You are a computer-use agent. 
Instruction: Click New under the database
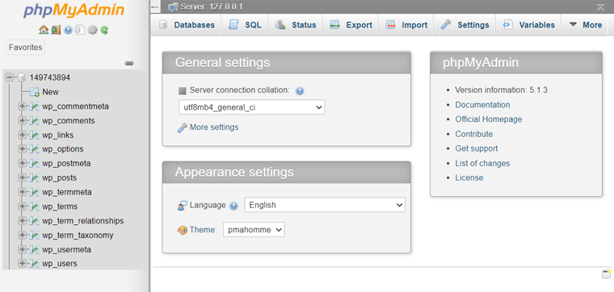pos(51,92)
